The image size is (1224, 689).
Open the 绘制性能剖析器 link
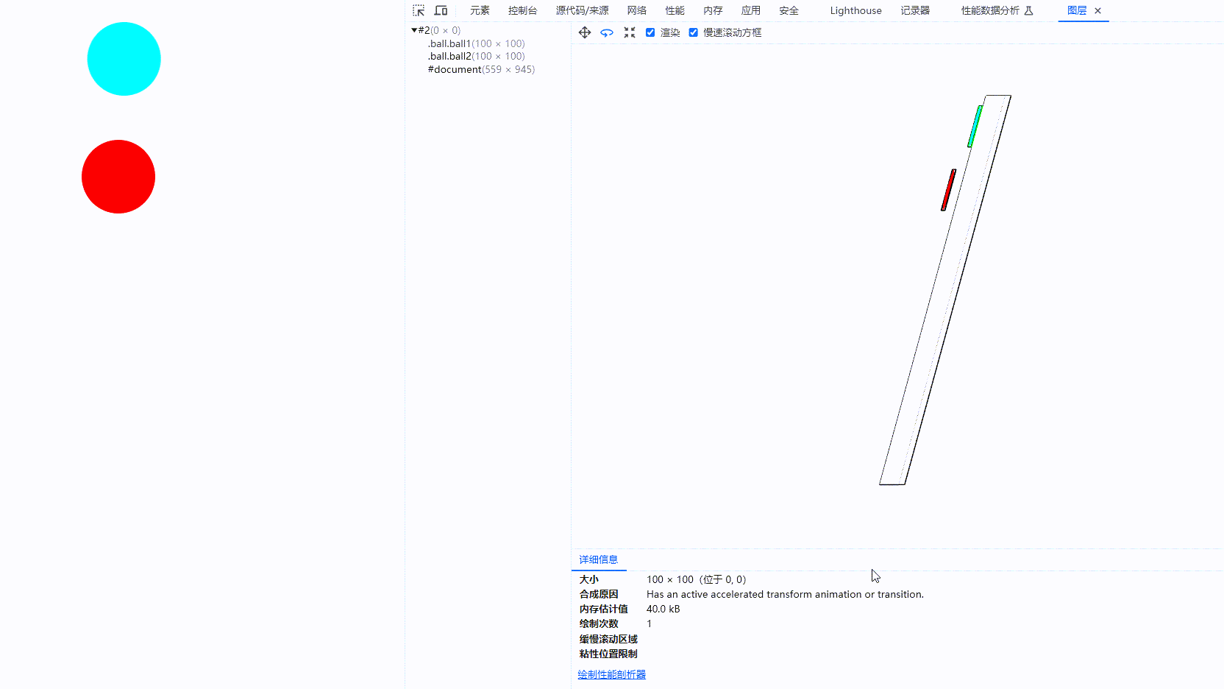611,674
